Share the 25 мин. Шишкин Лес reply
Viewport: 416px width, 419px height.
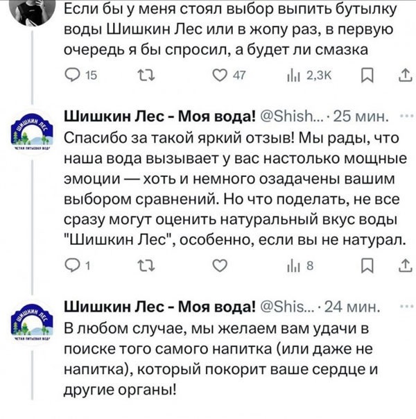coord(404,265)
